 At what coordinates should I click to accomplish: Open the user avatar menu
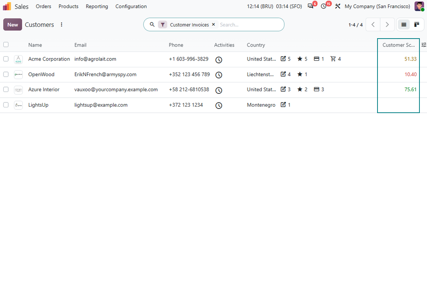click(x=419, y=6)
